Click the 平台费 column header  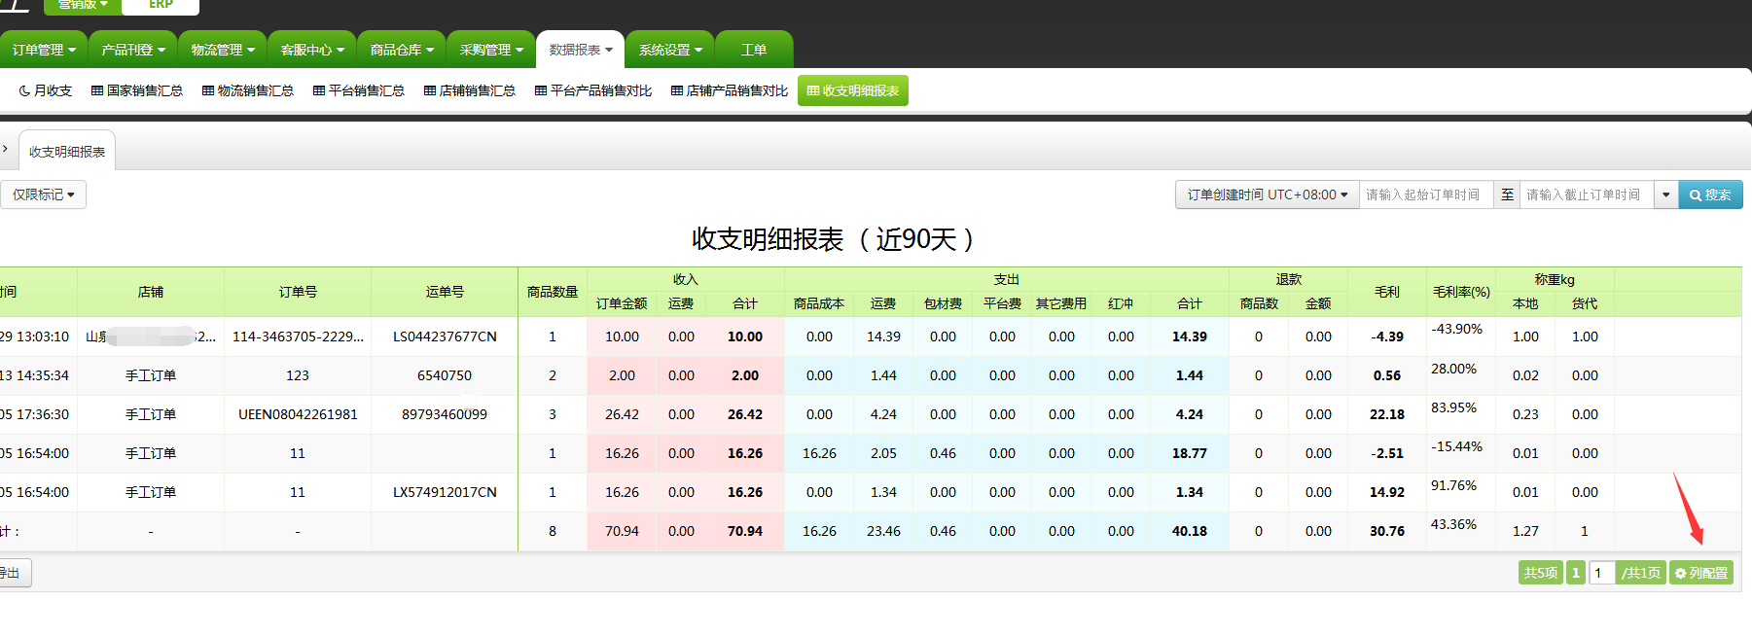(1002, 304)
